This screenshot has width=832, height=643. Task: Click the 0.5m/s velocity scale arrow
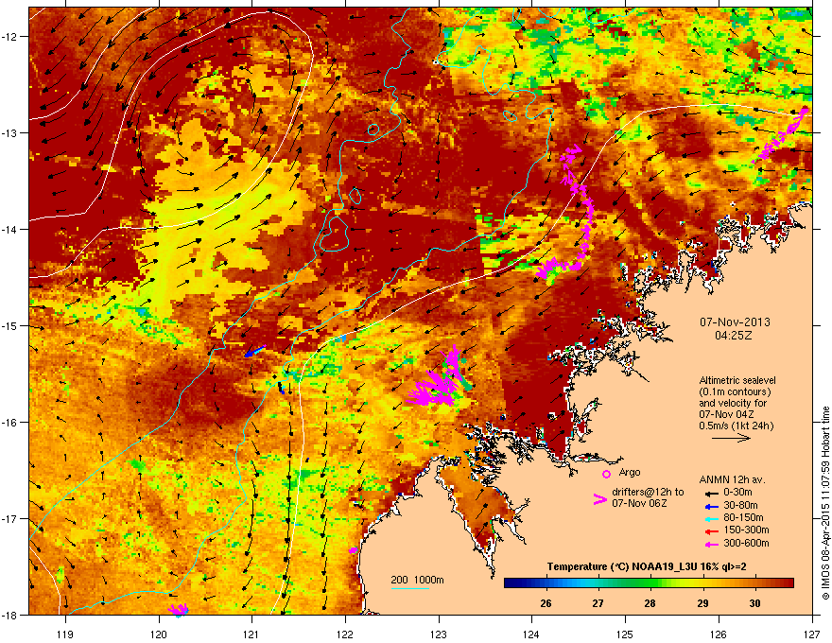(x=731, y=438)
